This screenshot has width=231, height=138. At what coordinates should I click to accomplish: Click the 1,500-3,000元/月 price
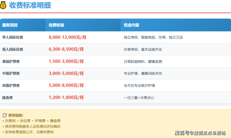point(66,61)
